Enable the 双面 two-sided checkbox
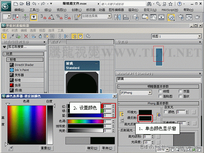Screen dimensions: 204x153 pyautogui.click(x=180, y=91)
